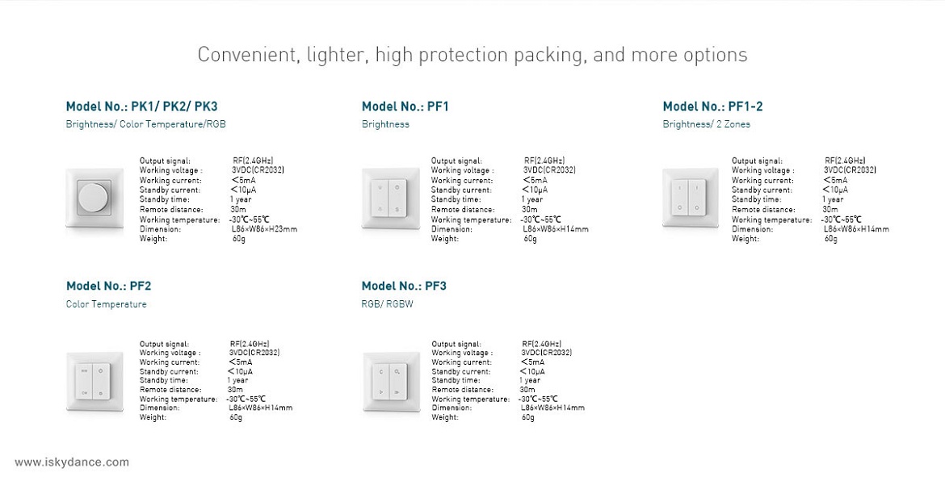The width and height of the screenshot is (945, 481).
Task: Click the 'Brightness/ 2 Zones' subtitle
Action: (x=706, y=124)
